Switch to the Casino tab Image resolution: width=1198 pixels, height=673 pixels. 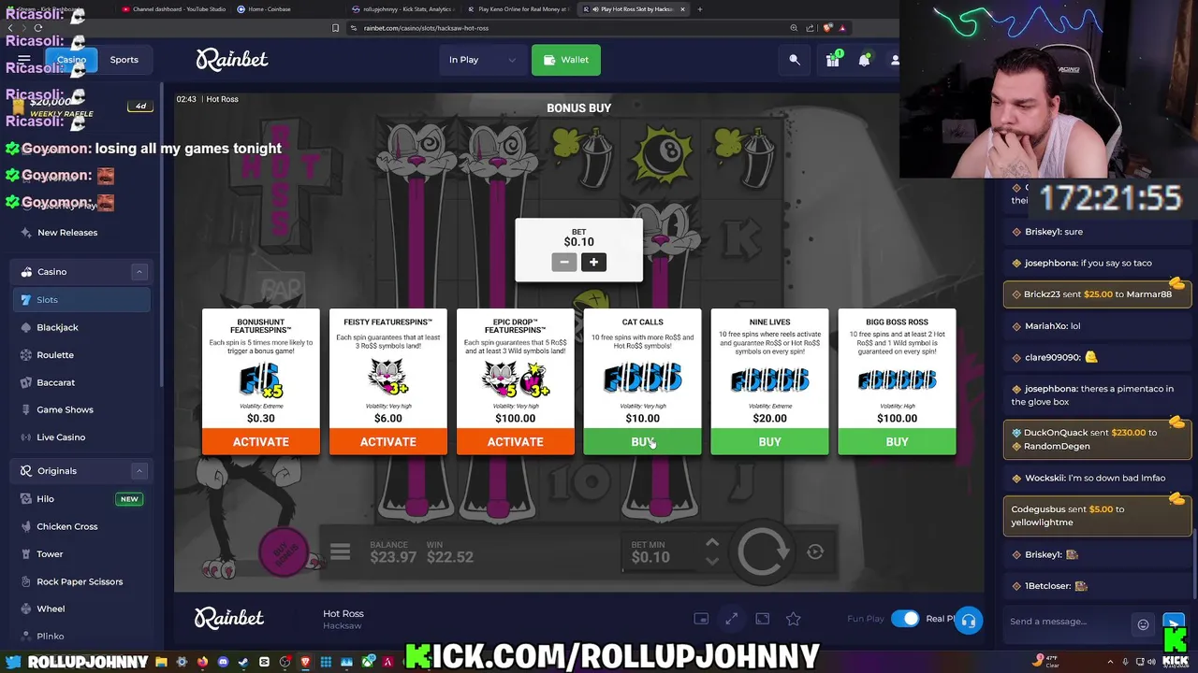coord(71,60)
